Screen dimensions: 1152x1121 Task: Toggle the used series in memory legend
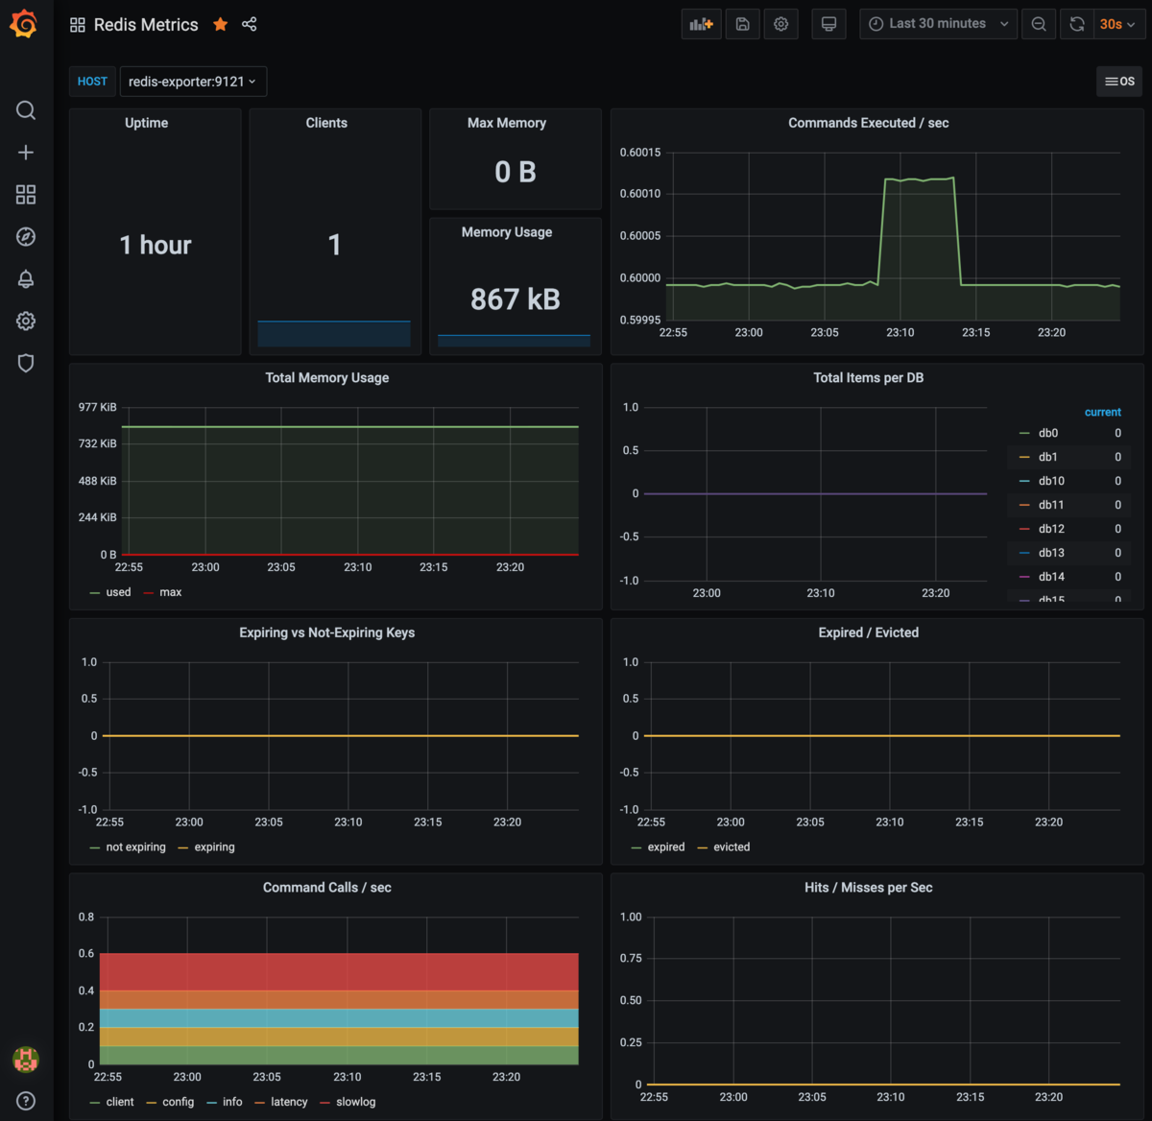pos(118,592)
